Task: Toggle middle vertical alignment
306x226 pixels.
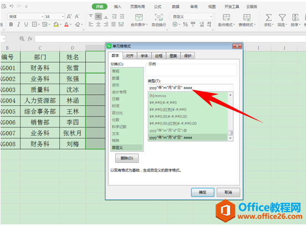Action: (x=98, y=17)
